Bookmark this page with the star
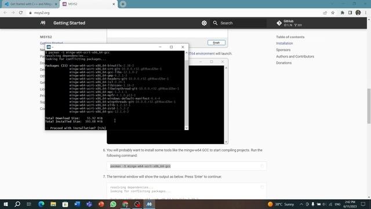The height and width of the screenshot is (209, 371). tap(333, 13)
